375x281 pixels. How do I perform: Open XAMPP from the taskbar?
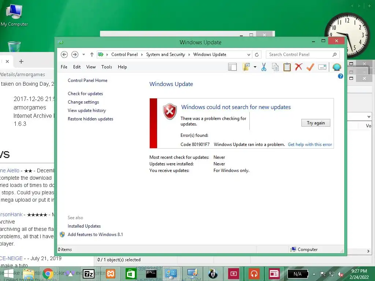(x=111, y=274)
